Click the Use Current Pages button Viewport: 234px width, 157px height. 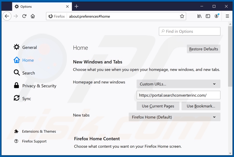coord(158,106)
